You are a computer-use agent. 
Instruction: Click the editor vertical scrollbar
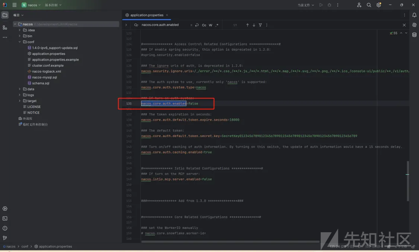click(408, 181)
